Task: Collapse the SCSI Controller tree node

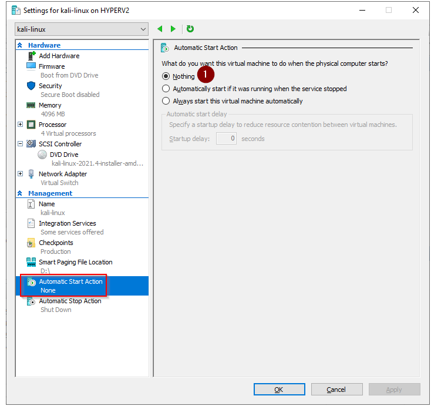Action: click(21, 144)
